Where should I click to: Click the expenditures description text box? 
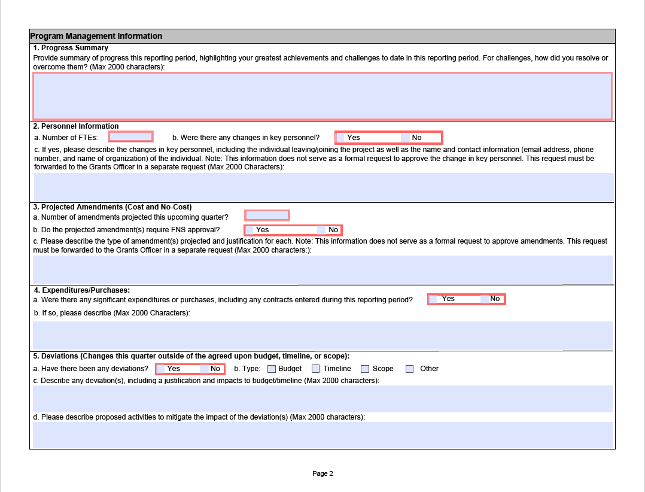coord(322,335)
